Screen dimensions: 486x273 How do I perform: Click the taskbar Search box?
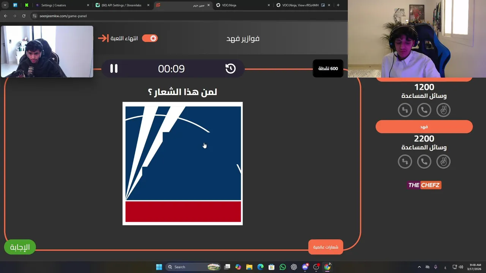click(193, 267)
